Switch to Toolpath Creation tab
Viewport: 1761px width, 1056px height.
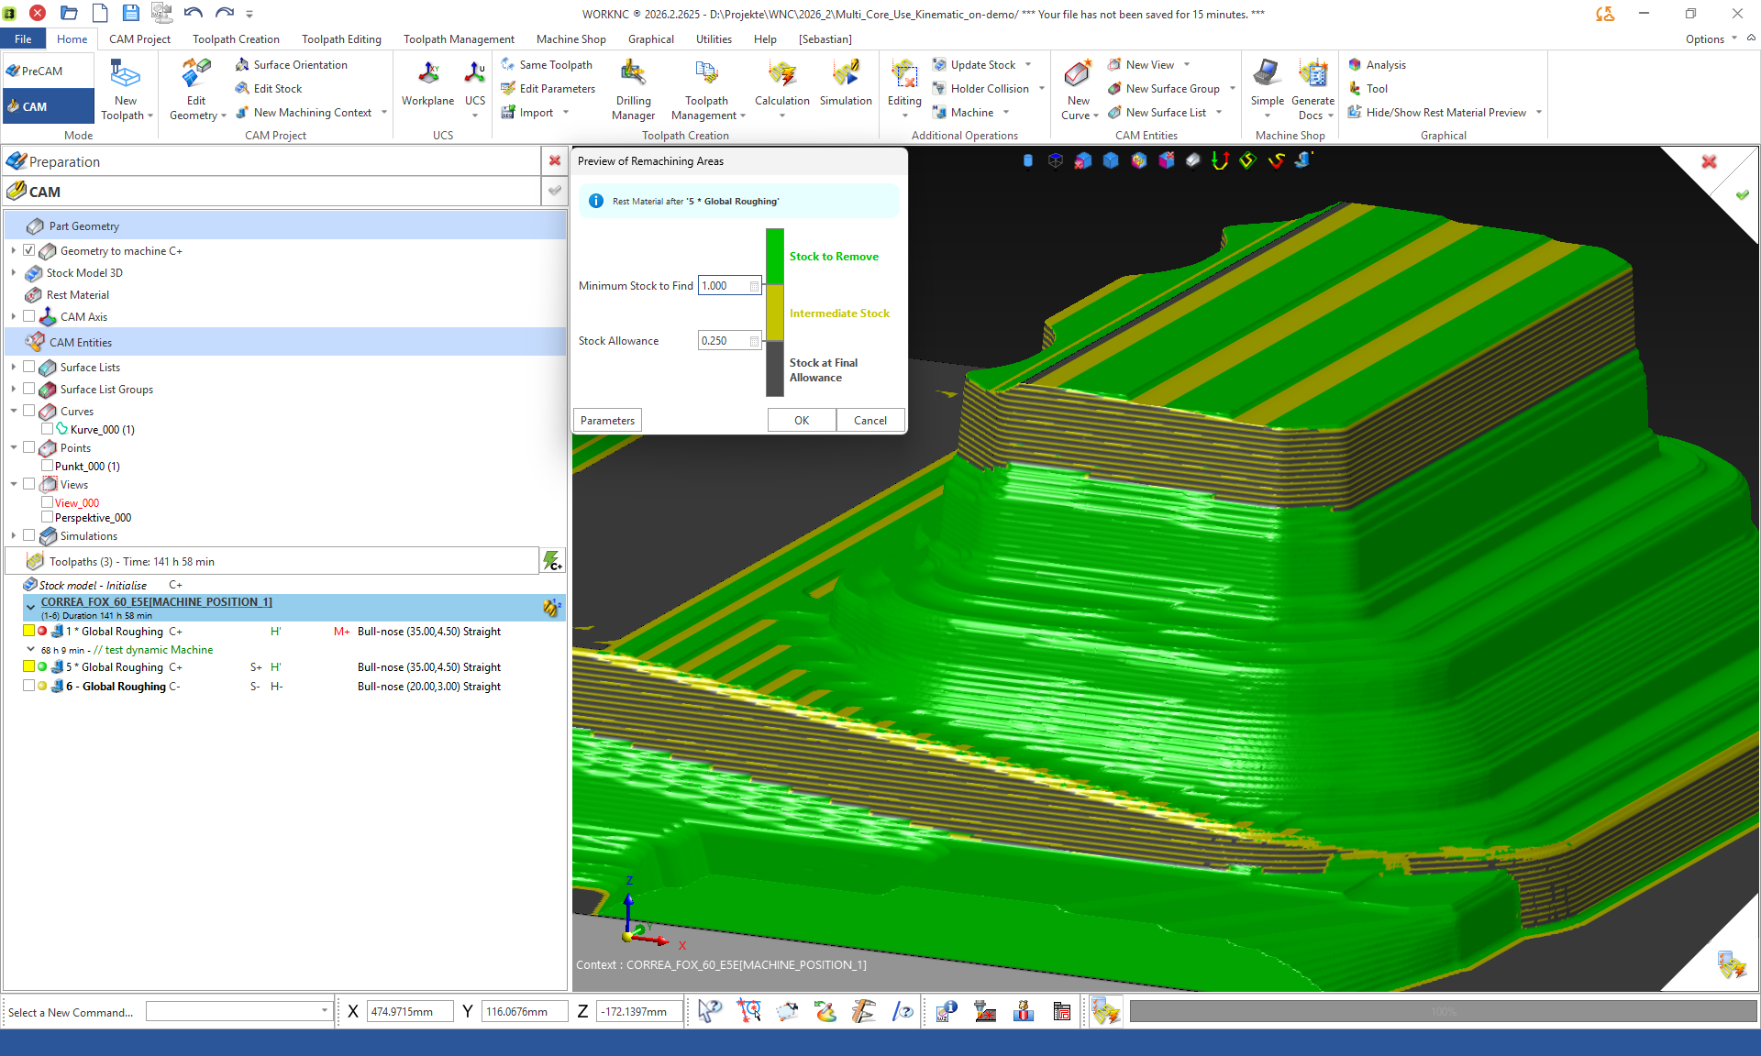tap(236, 39)
